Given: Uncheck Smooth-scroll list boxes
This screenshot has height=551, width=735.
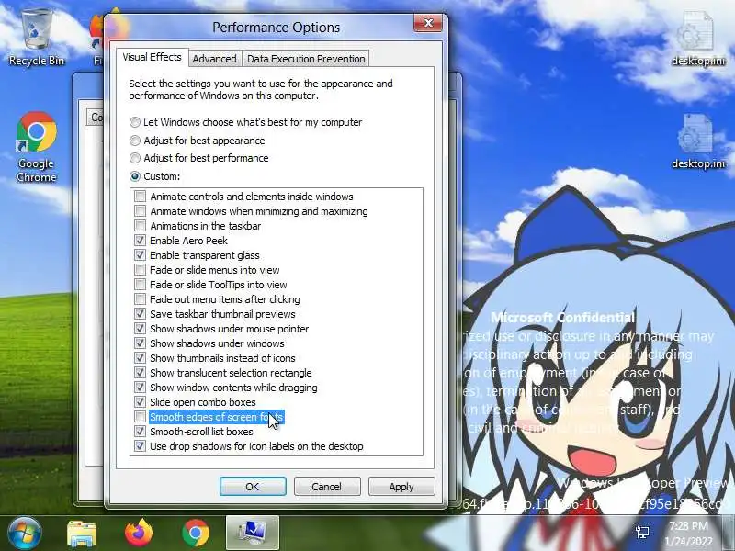Looking at the screenshot, I should (x=141, y=431).
